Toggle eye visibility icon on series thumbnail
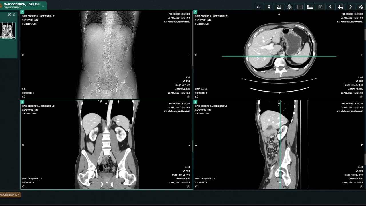The width and height of the screenshot is (366, 206). click(13, 37)
